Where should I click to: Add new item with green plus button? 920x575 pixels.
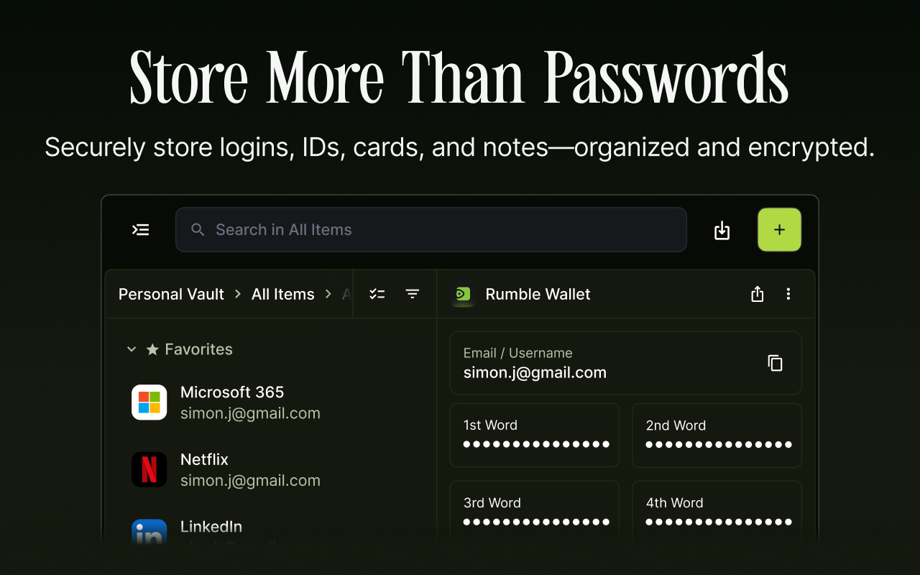[x=779, y=230]
